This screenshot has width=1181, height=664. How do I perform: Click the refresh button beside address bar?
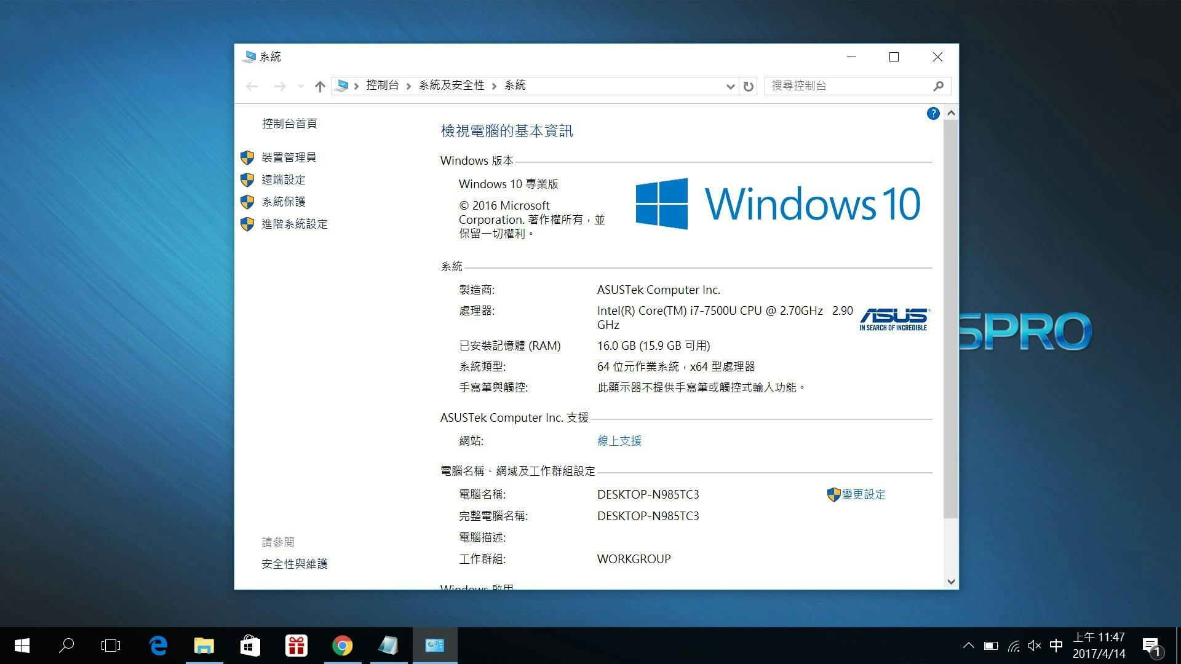pyautogui.click(x=748, y=86)
